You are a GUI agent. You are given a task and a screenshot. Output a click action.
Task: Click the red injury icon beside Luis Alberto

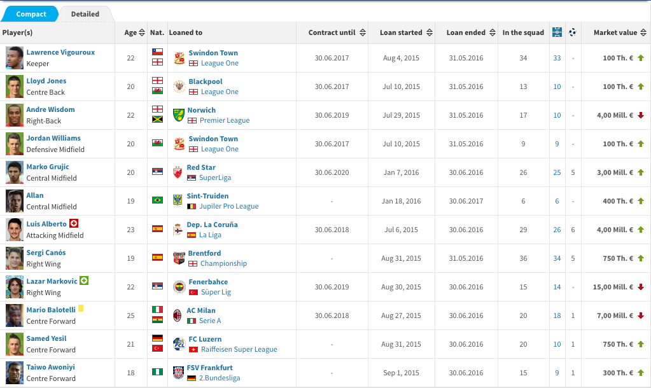tap(74, 224)
